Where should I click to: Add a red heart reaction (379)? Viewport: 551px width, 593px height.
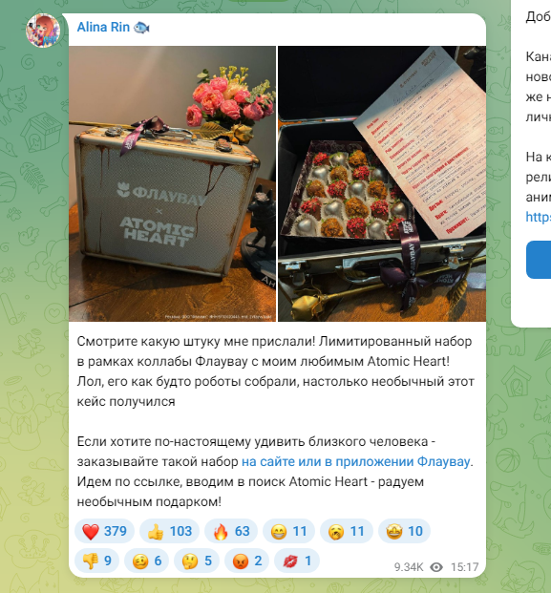pyautogui.click(x=105, y=531)
